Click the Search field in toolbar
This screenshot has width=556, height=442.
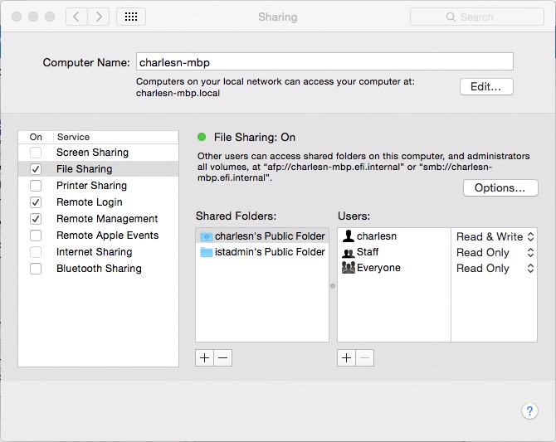[x=476, y=17]
